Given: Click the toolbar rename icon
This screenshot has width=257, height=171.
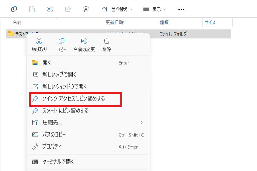Looking at the screenshot, I should (x=50, y=9).
